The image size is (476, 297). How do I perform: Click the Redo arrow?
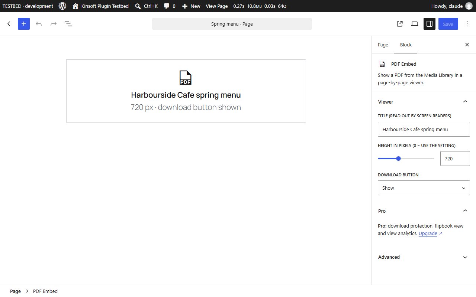coord(54,24)
